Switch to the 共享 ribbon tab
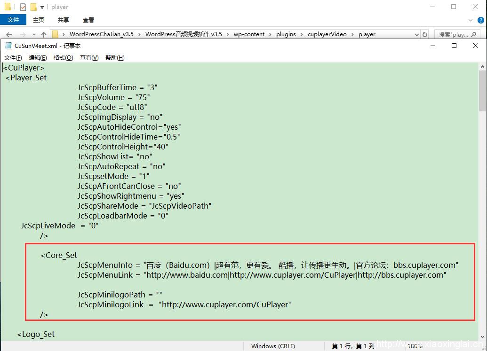 pos(64,20)
